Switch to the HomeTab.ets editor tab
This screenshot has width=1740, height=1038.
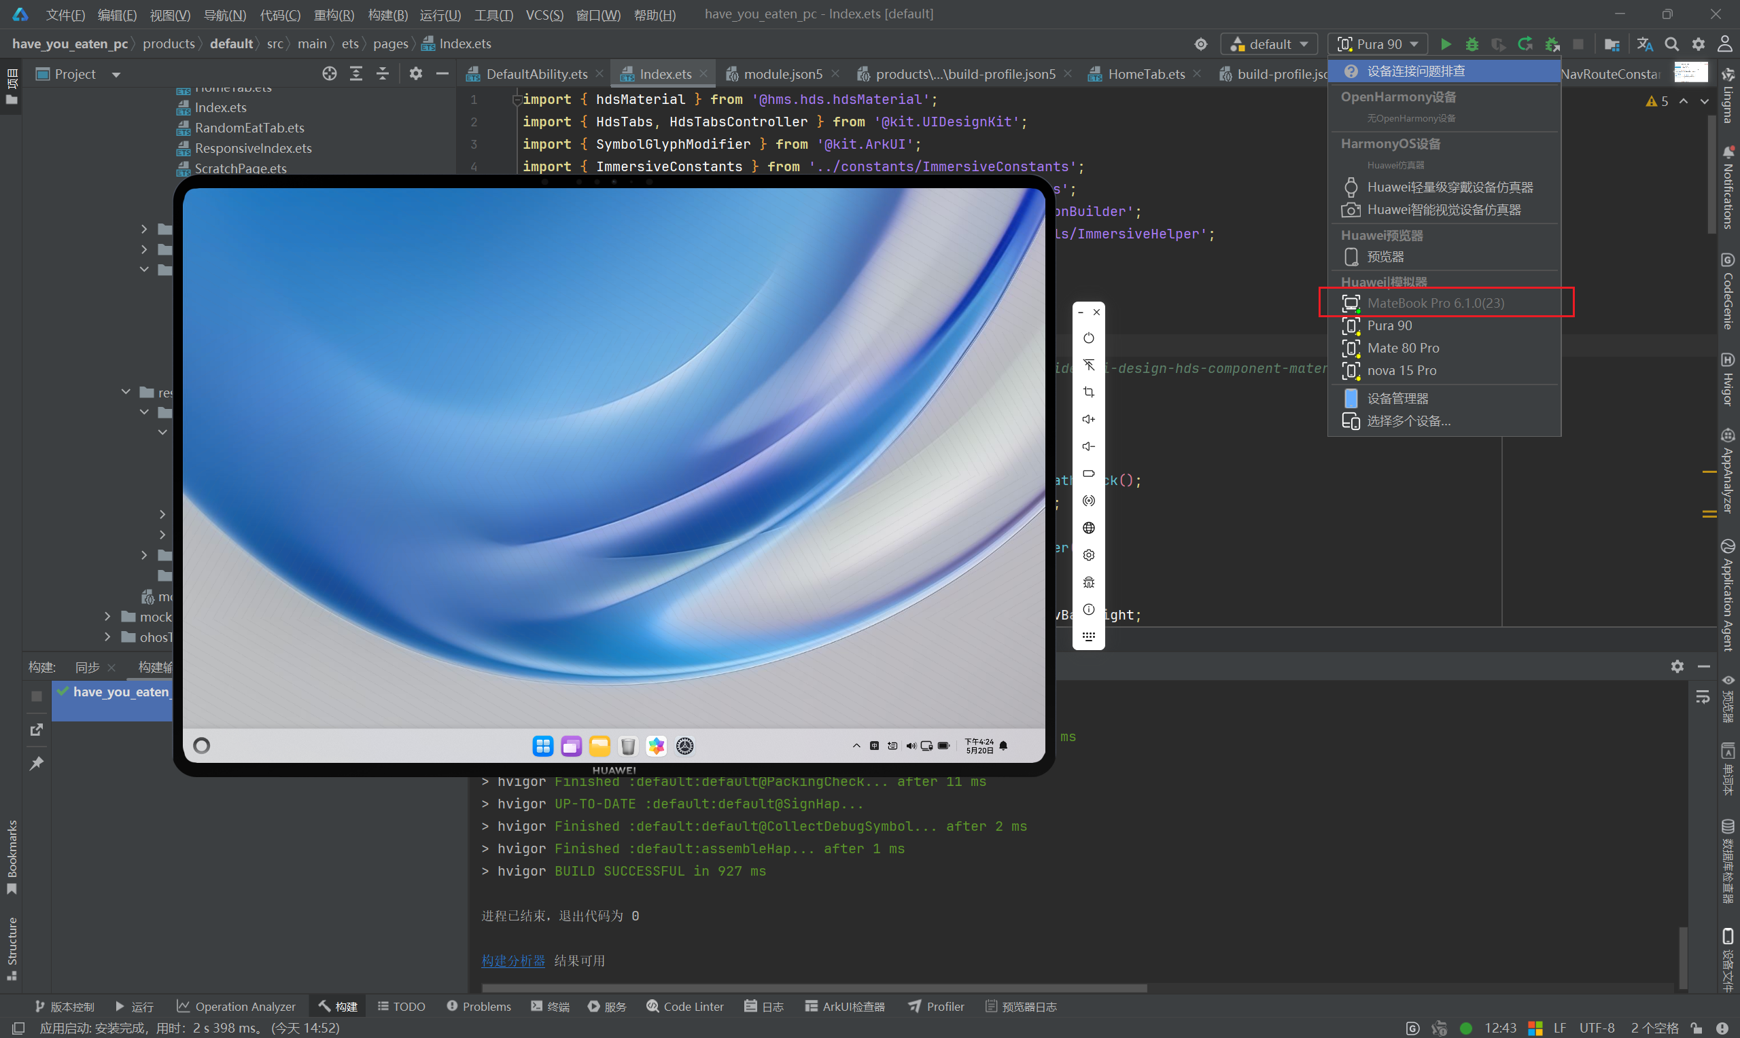point(1145,73)
